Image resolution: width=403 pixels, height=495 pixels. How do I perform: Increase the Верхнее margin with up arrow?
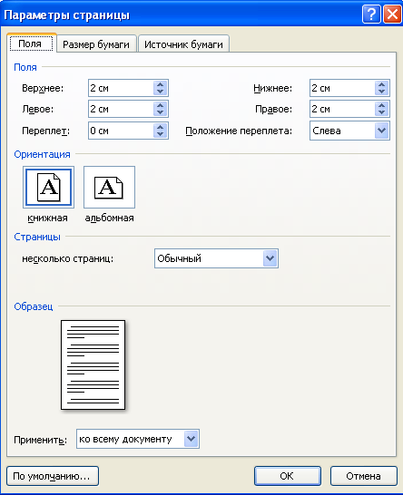[x=161, y=84]
